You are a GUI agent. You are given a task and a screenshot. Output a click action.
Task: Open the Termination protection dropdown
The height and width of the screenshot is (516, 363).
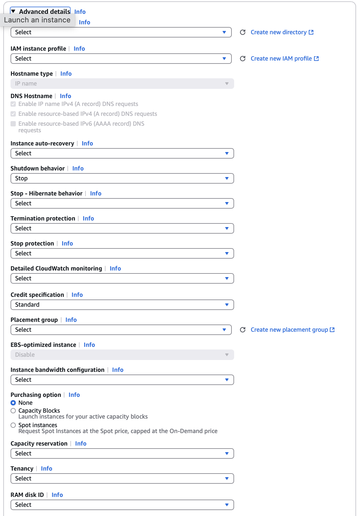pyautogui.click(x=122, y=228)
